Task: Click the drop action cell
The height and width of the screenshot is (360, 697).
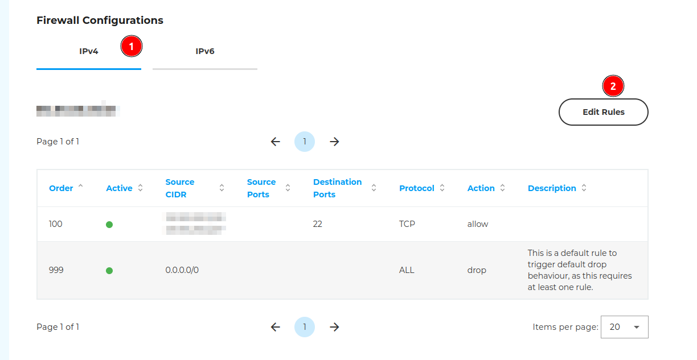Action: 477,270
